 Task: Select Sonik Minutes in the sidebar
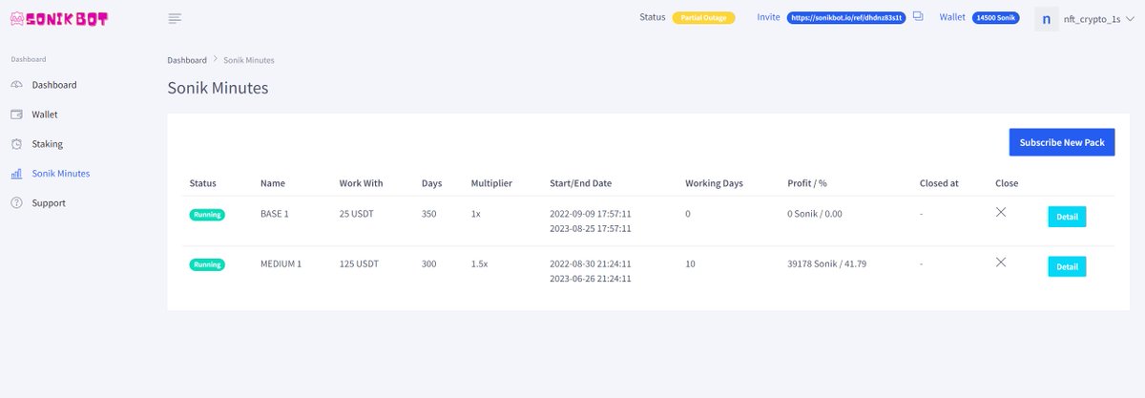pos(61,174)
